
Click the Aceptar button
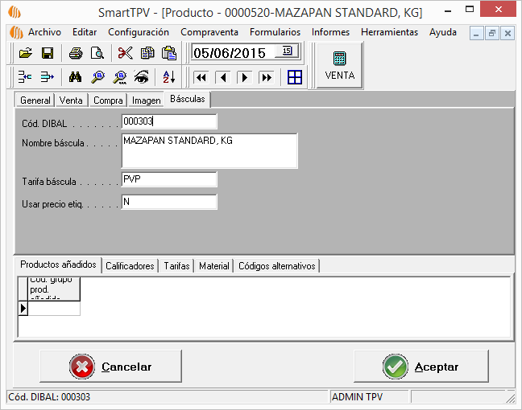click(421, 367)
